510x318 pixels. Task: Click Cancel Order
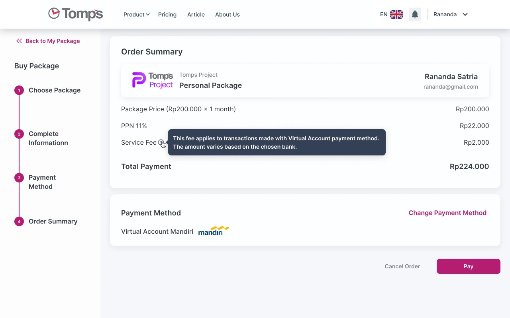point(402,266)
